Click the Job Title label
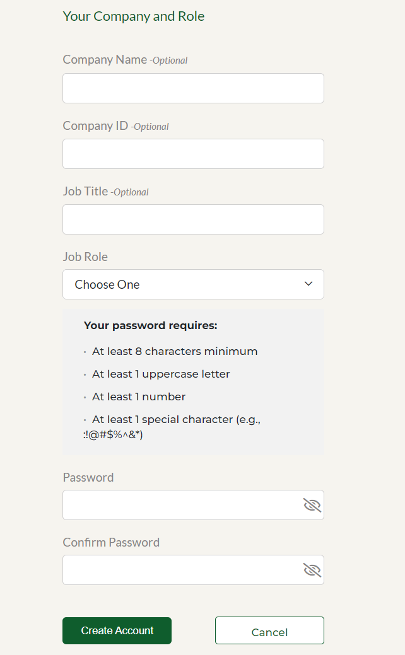 click(85, 191)
